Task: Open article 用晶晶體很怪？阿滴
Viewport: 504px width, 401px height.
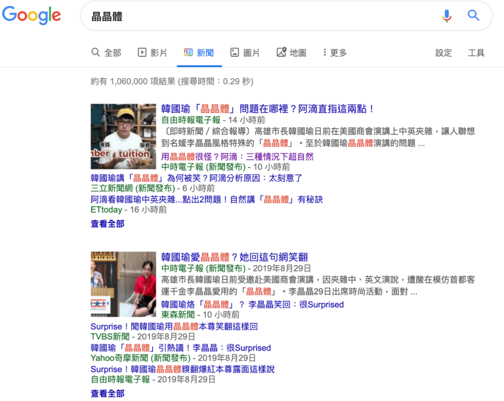Action: [237, 157]
